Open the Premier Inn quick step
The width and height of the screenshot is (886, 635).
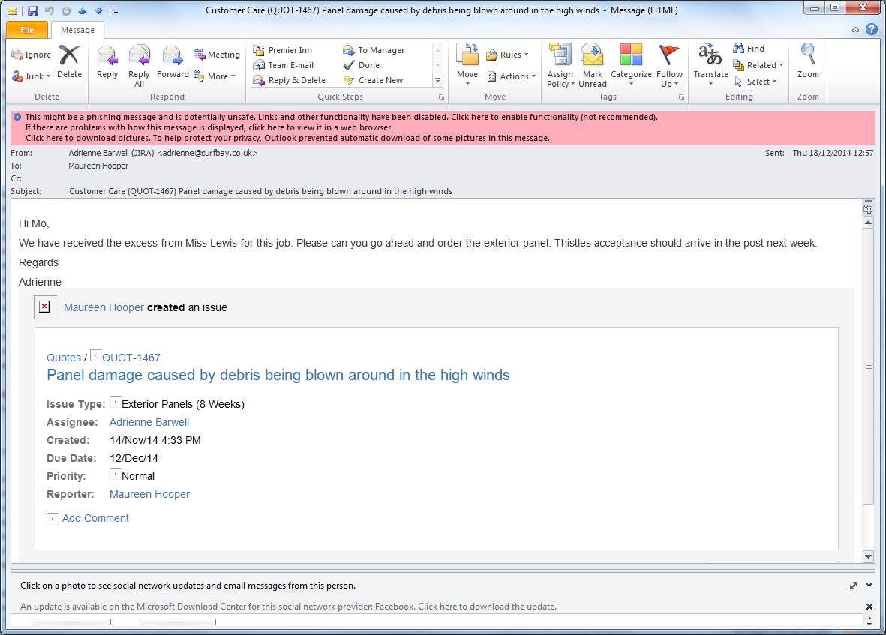[x=283, y=50]
